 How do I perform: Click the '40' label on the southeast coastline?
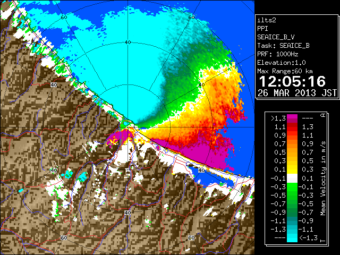click(202, 170)
